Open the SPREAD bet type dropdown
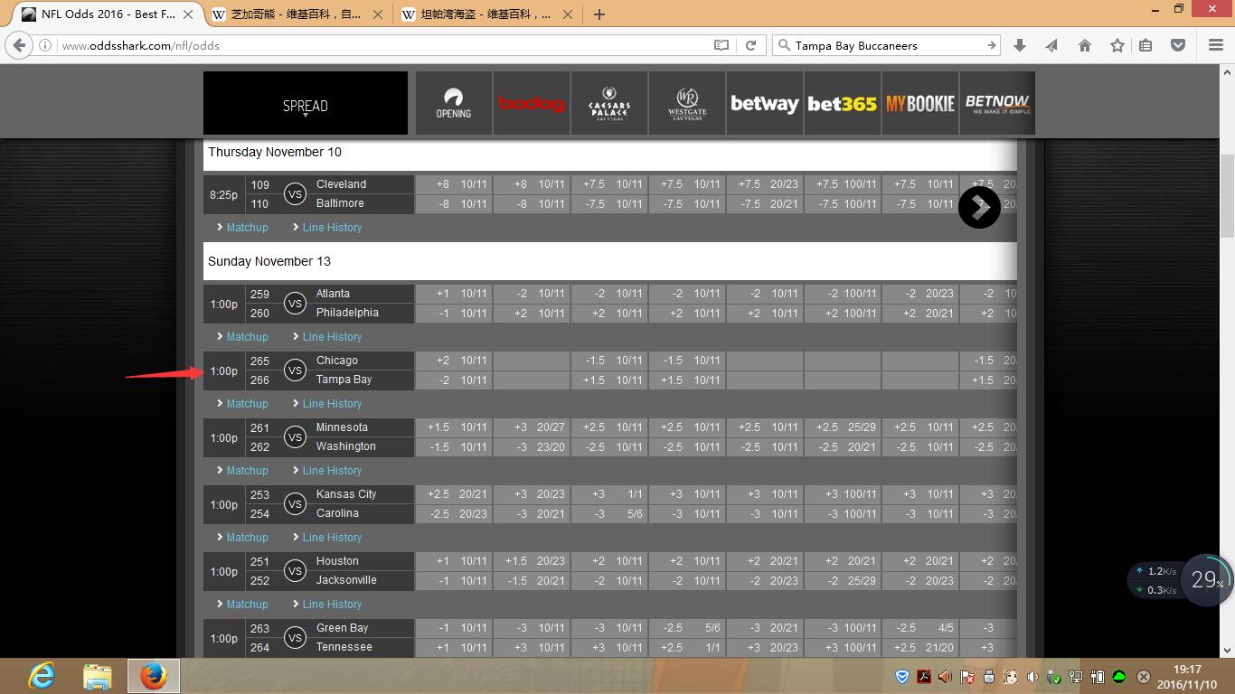This screenshot has width=1235, height=694. click(x=305, y=106)
